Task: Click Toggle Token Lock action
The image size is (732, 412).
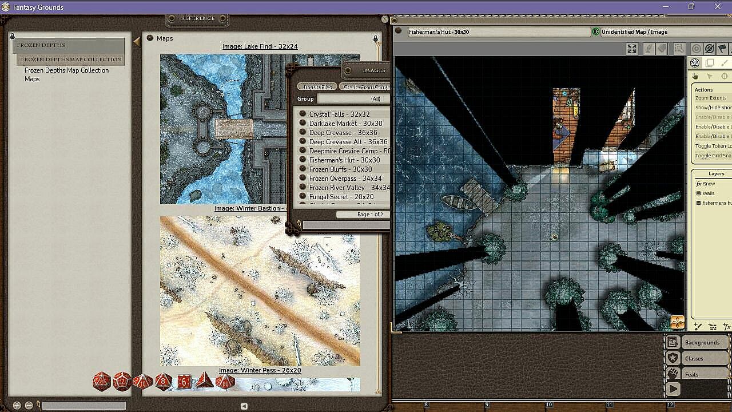Action: (x=713, y=146)
